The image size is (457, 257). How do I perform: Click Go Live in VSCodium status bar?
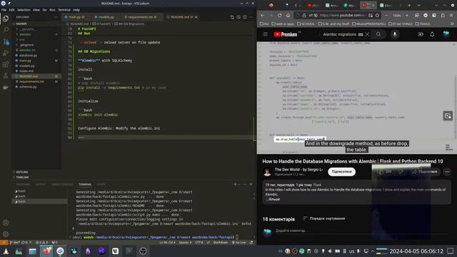pyautogui.click(x=239, y=243)
